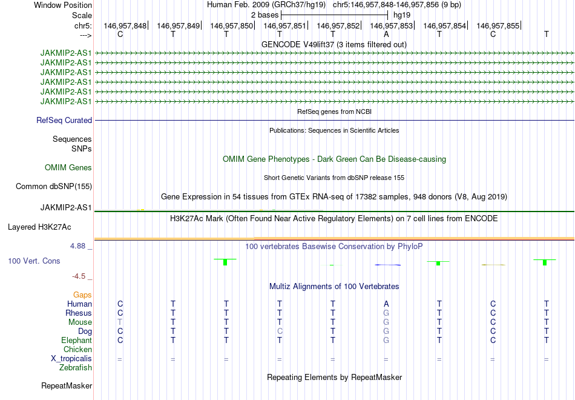This screenshot has width=575, height=400.
Task: Click the OMIM Genes label
Action: coord(68,167)
